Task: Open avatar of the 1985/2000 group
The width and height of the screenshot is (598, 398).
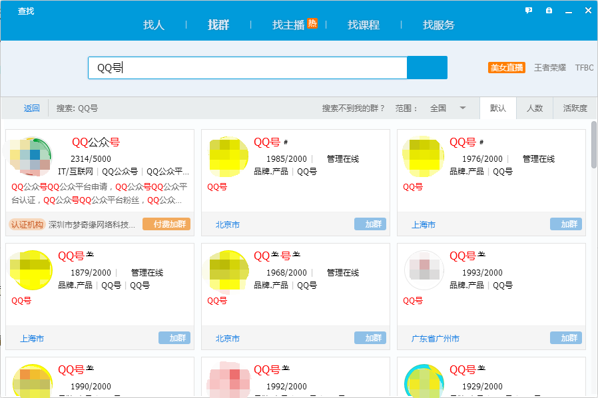Action: pyautogui.click(x=228, y=156)
